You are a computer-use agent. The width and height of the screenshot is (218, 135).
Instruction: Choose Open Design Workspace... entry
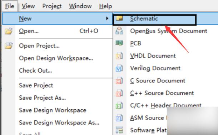56,58
